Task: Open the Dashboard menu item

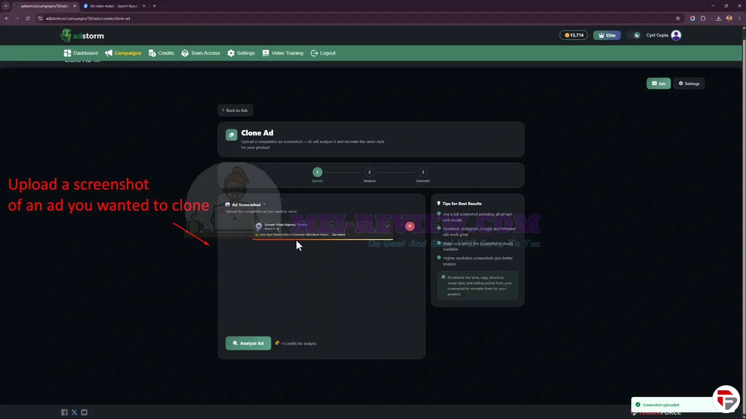Action: tap(81, 53)
